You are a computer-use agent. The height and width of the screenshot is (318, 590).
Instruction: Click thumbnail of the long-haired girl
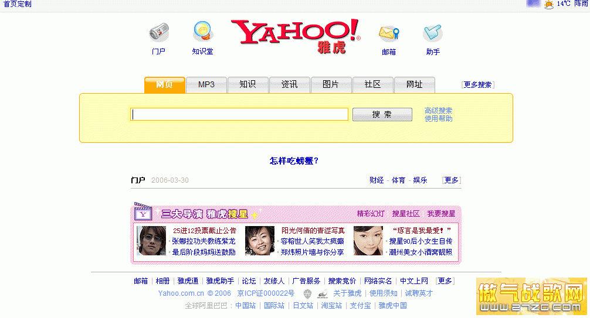coord(368,241)
